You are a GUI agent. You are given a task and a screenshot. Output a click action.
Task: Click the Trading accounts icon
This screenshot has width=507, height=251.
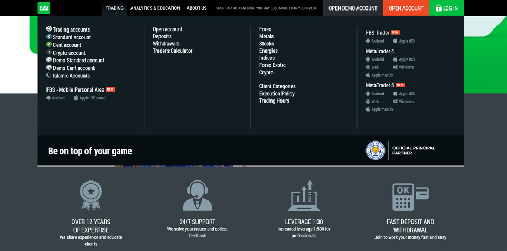click(49, 29)
